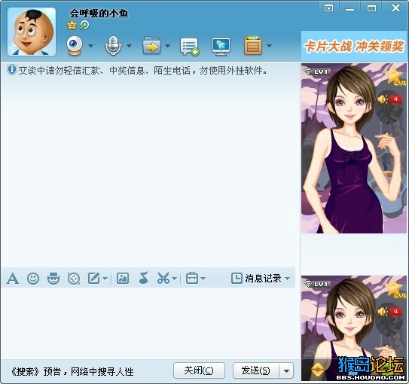Click the green search badge icon
This screenshot has height=384, width=409.
84,26
